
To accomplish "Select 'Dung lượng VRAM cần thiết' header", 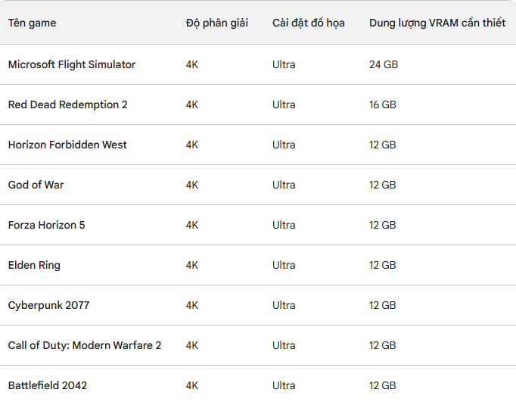I will [437, 23].
